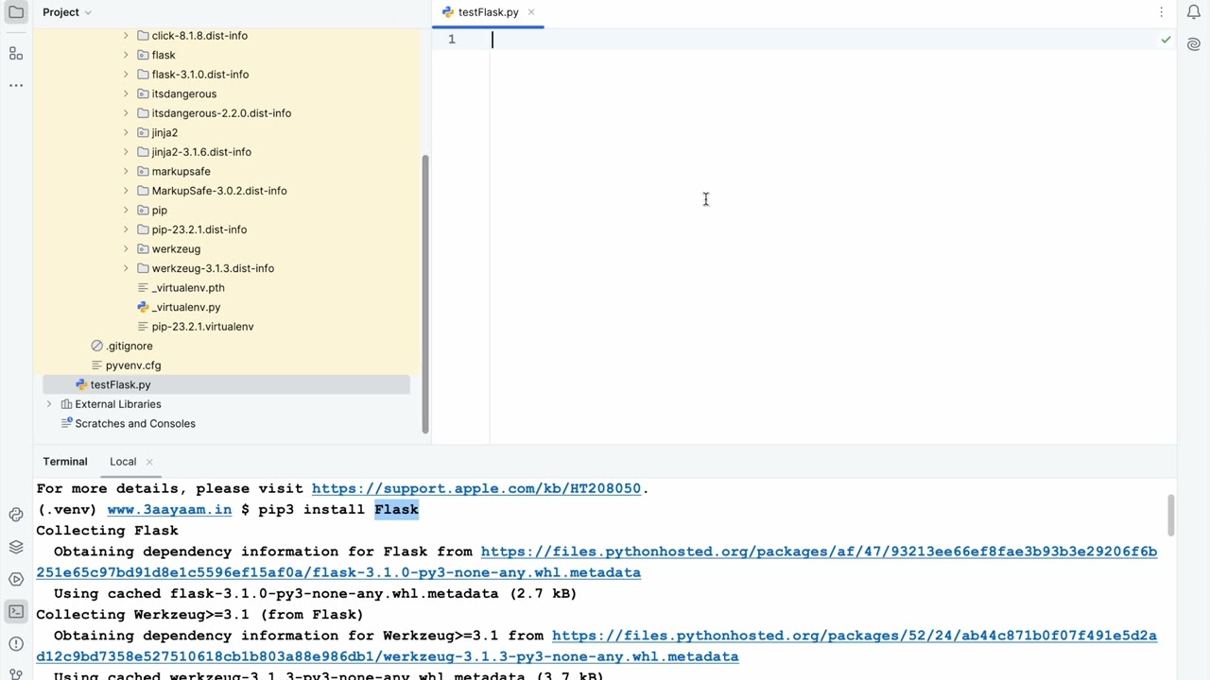Open the Problems tool window icon
Screen dimensions: 1210x680
(x=16, y=643)
